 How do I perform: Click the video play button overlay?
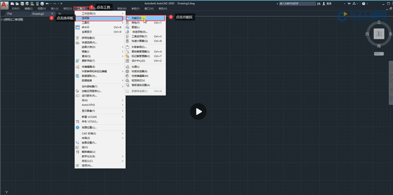(x=198, y=111)
